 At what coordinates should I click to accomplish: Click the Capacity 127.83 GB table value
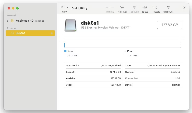[x=115, y=72]
